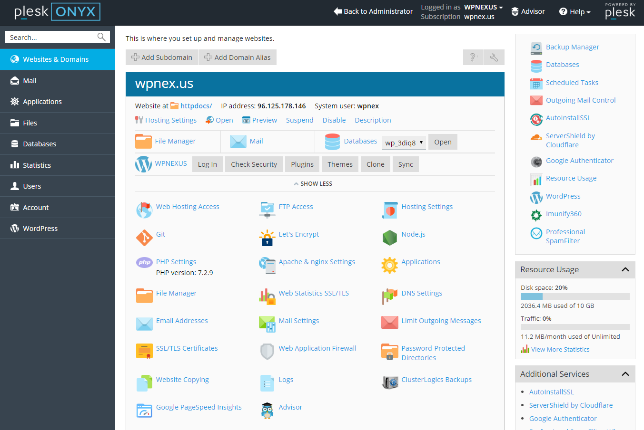This screenshot has width=644, height=430.
Task: Open Statistics in the left menu
Action: click(x=58, y=165)
